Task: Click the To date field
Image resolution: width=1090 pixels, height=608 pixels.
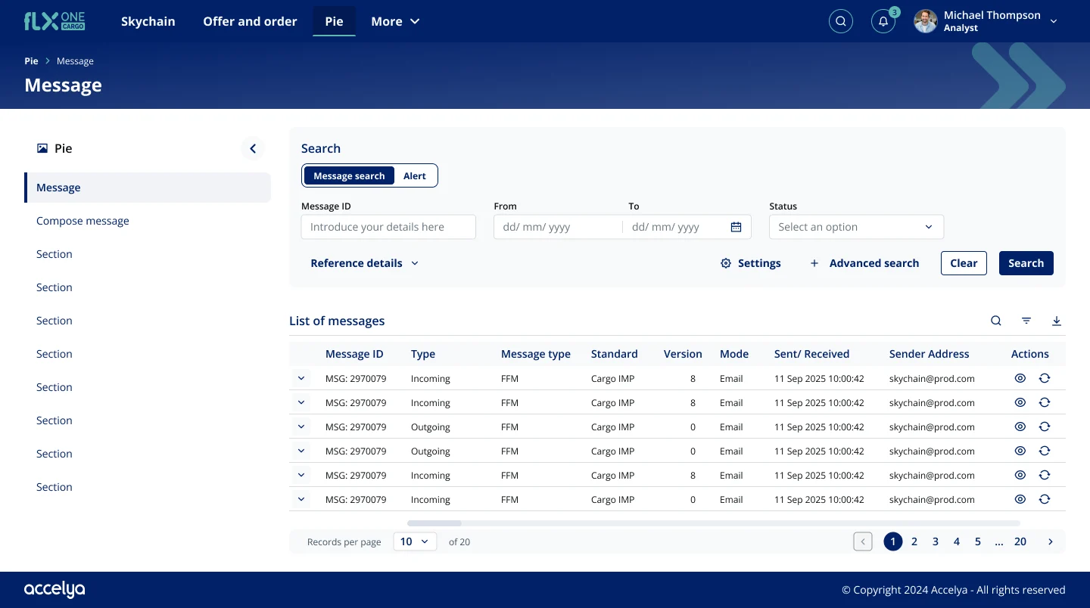Action: (x=676, y=227)
